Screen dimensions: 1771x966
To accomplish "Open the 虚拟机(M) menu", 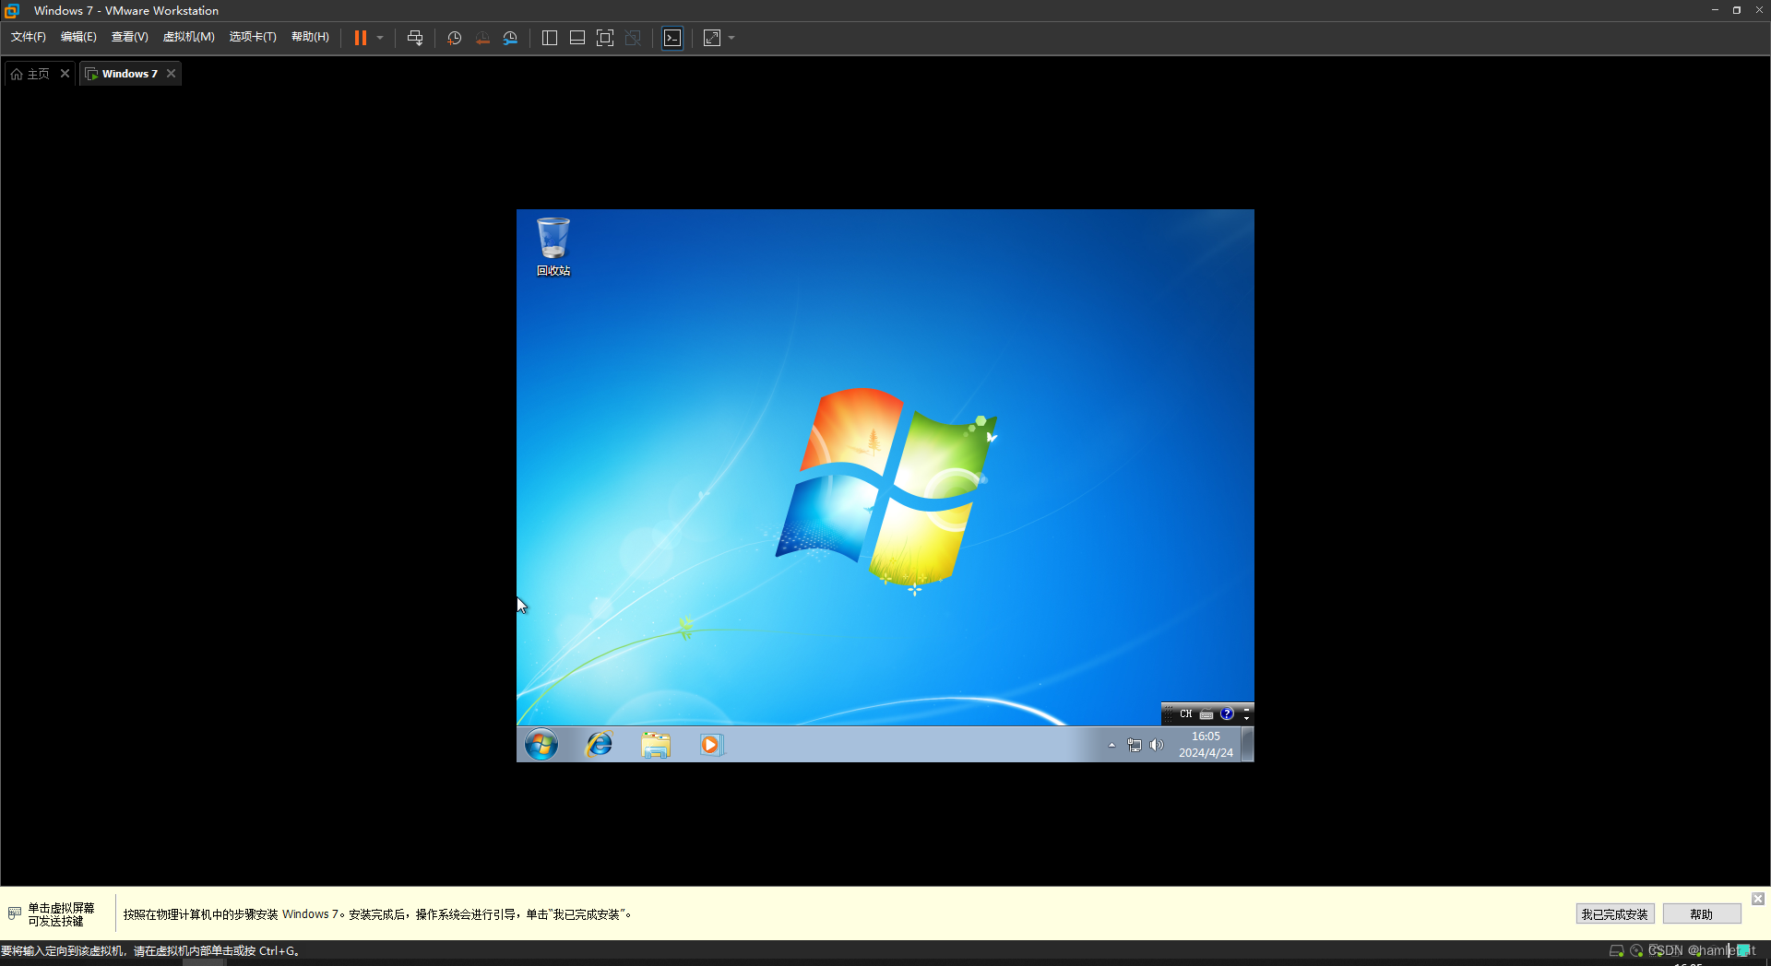I will coord(189,37).
